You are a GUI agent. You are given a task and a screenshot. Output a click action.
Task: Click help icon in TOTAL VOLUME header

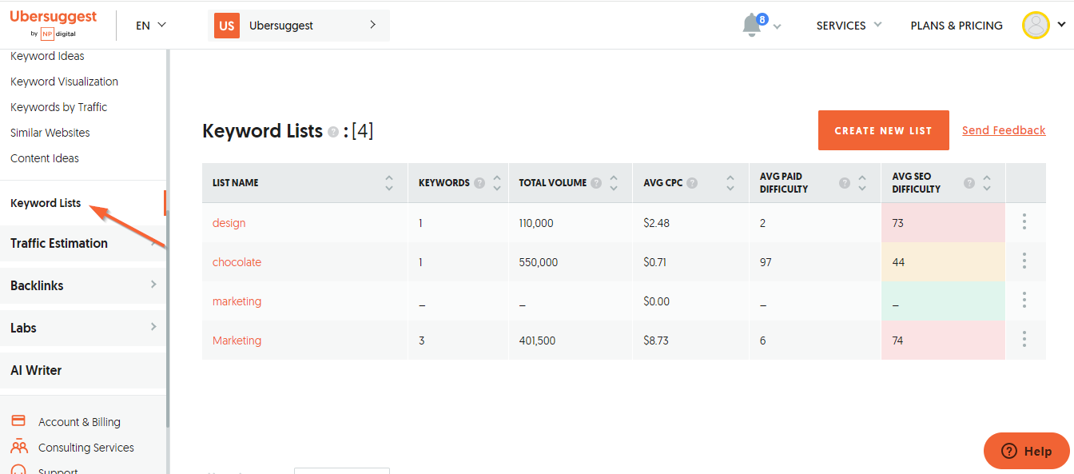point(595,183)
